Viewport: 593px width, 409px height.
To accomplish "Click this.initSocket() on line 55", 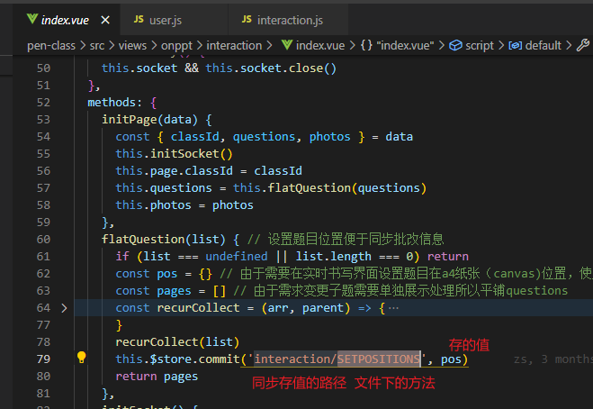I will [174, 154].
